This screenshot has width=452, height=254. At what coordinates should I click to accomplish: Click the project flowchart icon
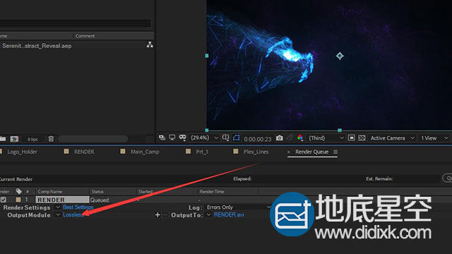coord(150,45)
